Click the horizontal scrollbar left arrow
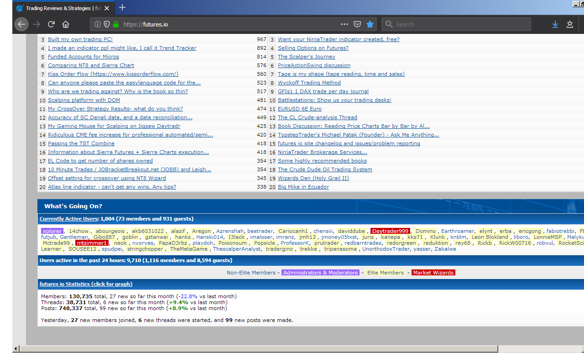584x353 pixels. tap(16, 349)
